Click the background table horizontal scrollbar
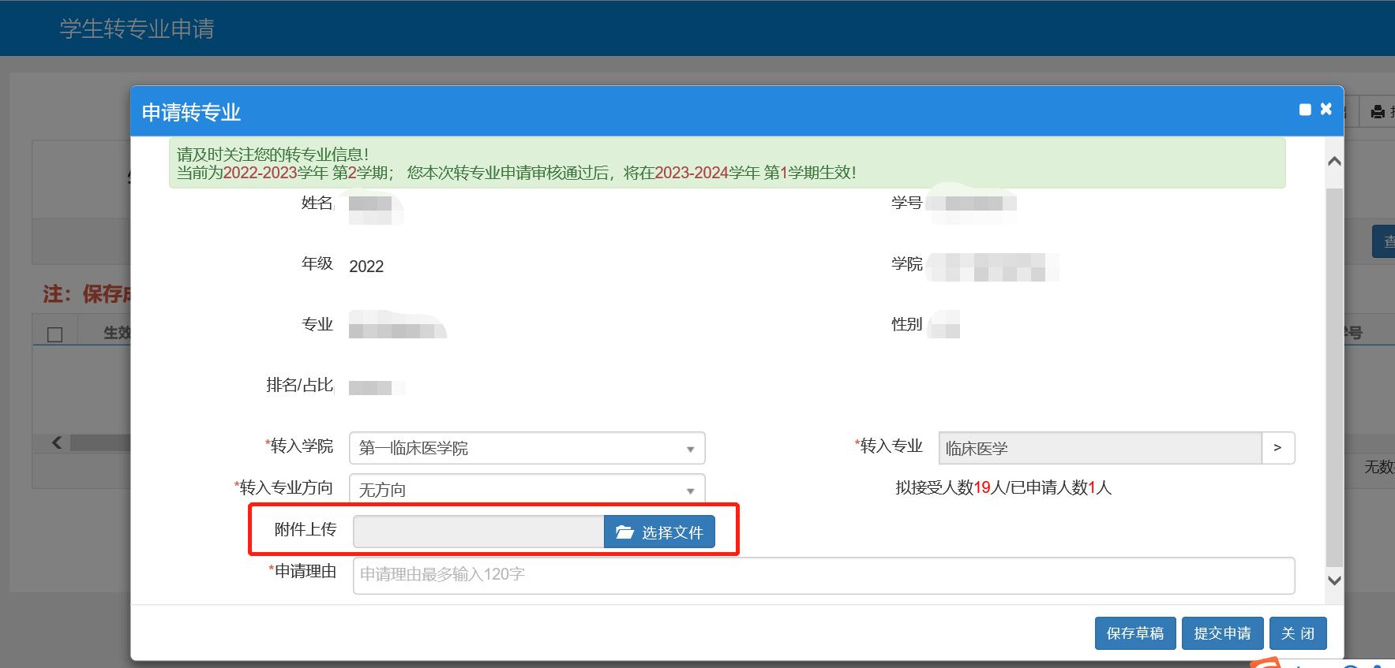 coord(101,442)
